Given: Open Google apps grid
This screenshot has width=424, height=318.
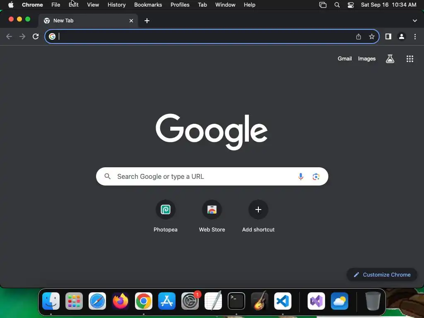Looking at the screenshot, I should [410, 59].
